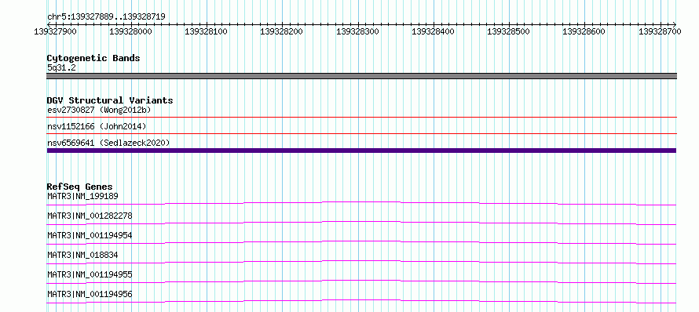
Task: Click the left arrowhead of the ruler
Action: (x=49, y=24)
